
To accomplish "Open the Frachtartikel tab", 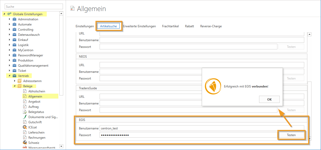I will (170, 26).
